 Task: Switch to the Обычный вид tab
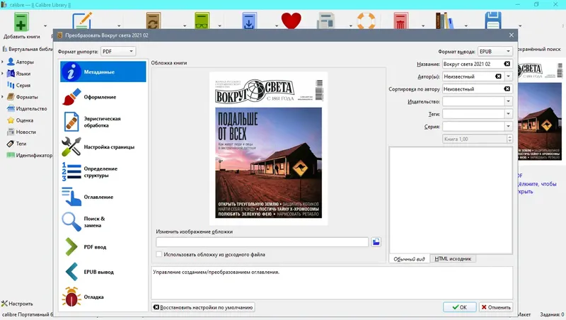(409, 258)
